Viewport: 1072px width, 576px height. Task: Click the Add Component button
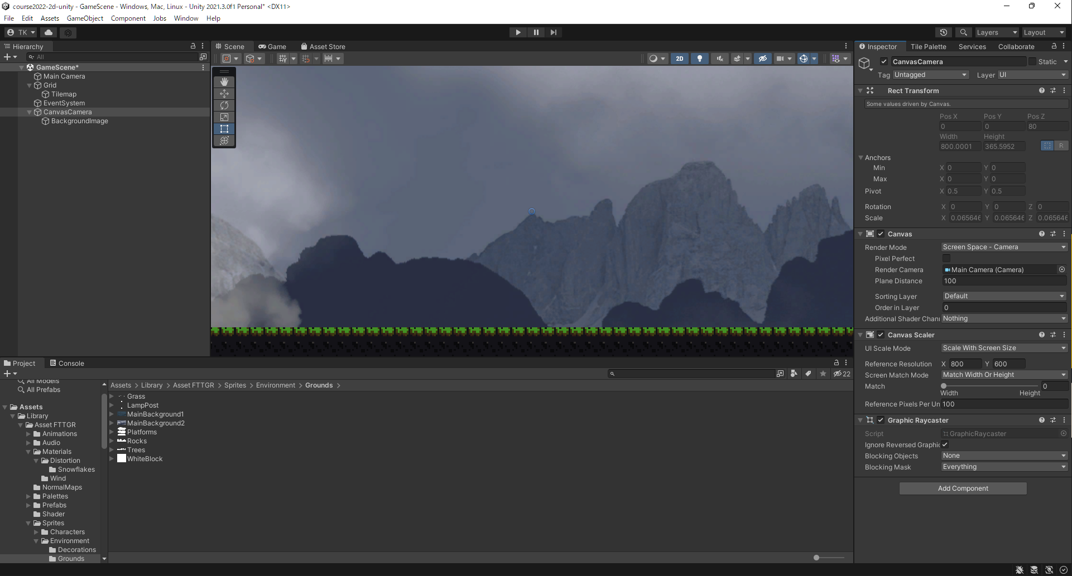point(963,488)
